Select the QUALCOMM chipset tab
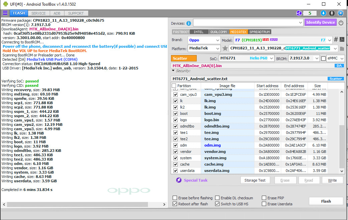The height and width of the screenshot is (220, 348). pyautogui.click(x=218, y=32)
